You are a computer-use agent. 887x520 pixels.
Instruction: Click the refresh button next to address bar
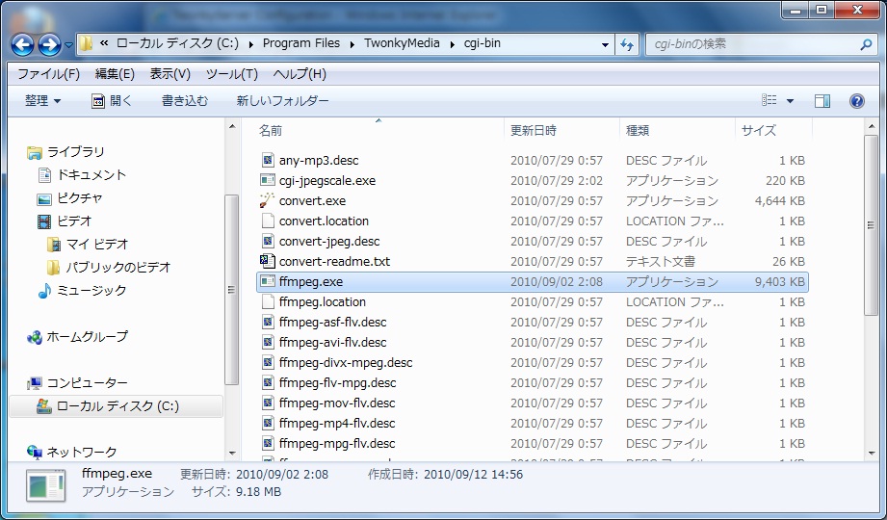[627, 44]
